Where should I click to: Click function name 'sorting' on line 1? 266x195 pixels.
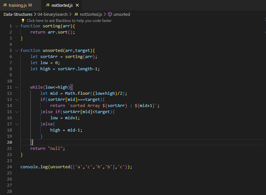[x=51, y=26]
